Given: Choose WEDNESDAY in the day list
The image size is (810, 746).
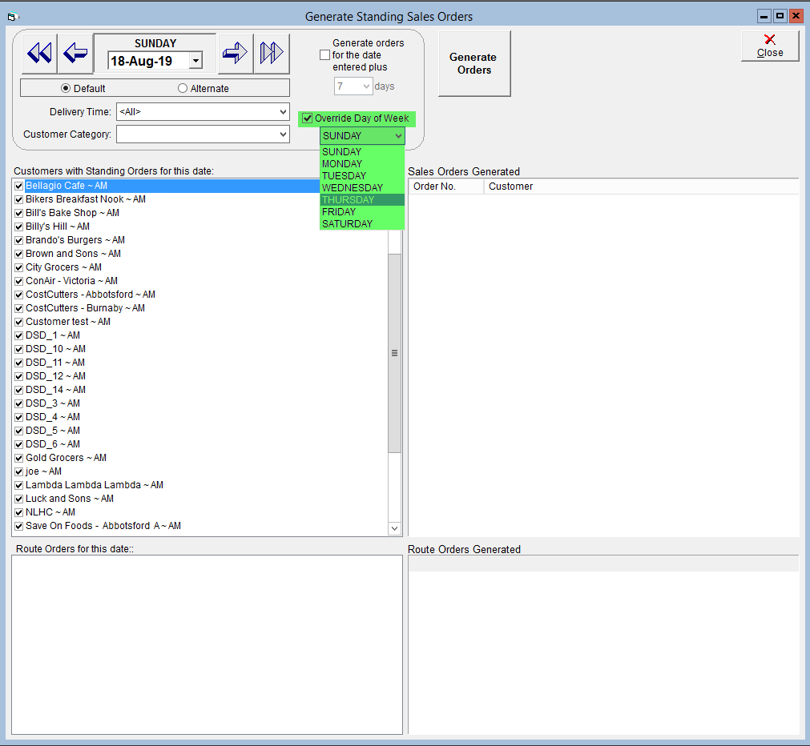Looking at the screenshot, I should click(x=361, y=188).
